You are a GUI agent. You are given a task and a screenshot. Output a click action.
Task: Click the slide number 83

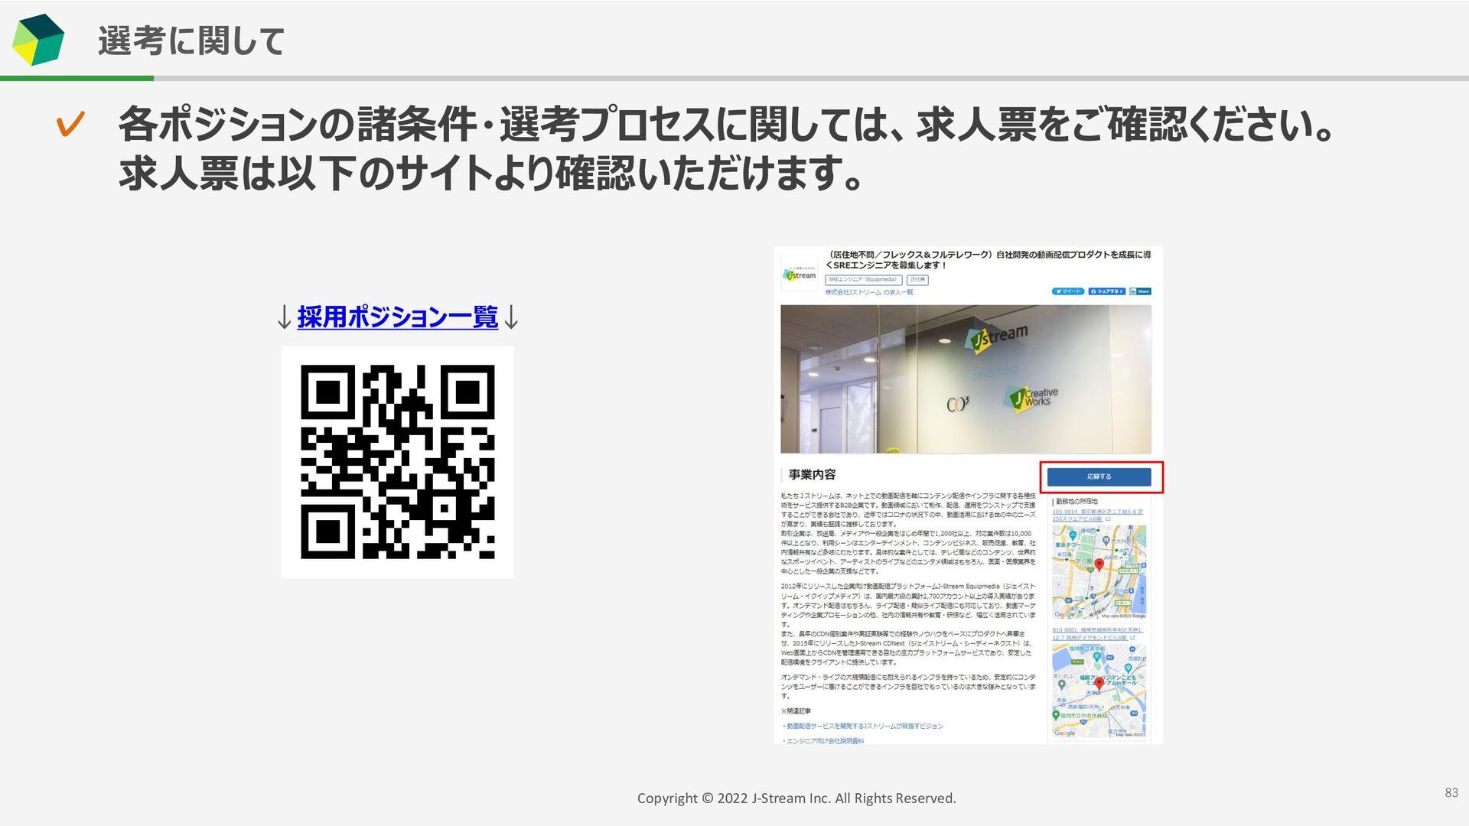click(1451, 793)
